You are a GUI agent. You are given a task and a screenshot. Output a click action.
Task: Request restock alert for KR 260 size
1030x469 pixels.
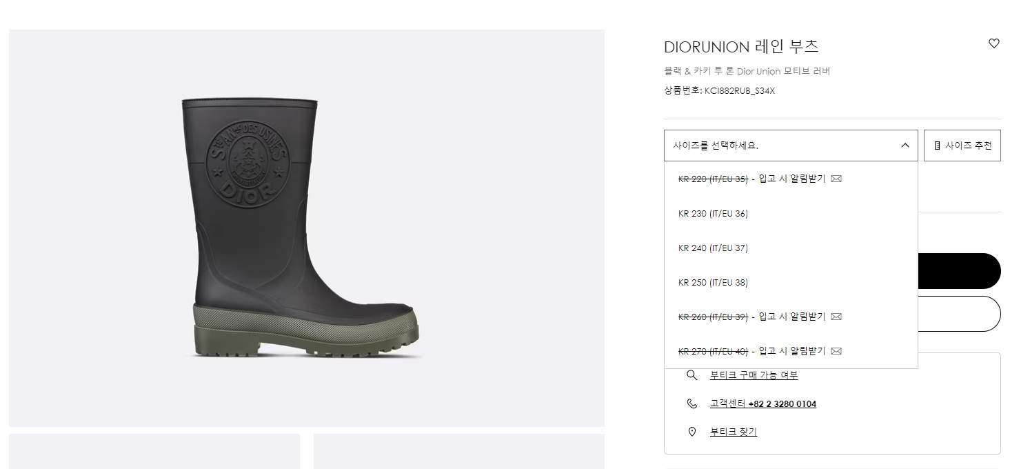click(791, 317)
